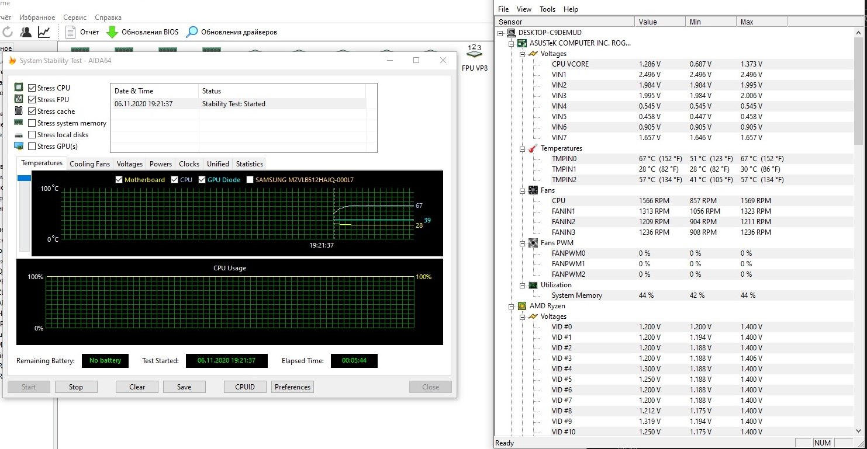The image size is (867, 449).
Task: Switch to the Unified tab
Action: 218,164
